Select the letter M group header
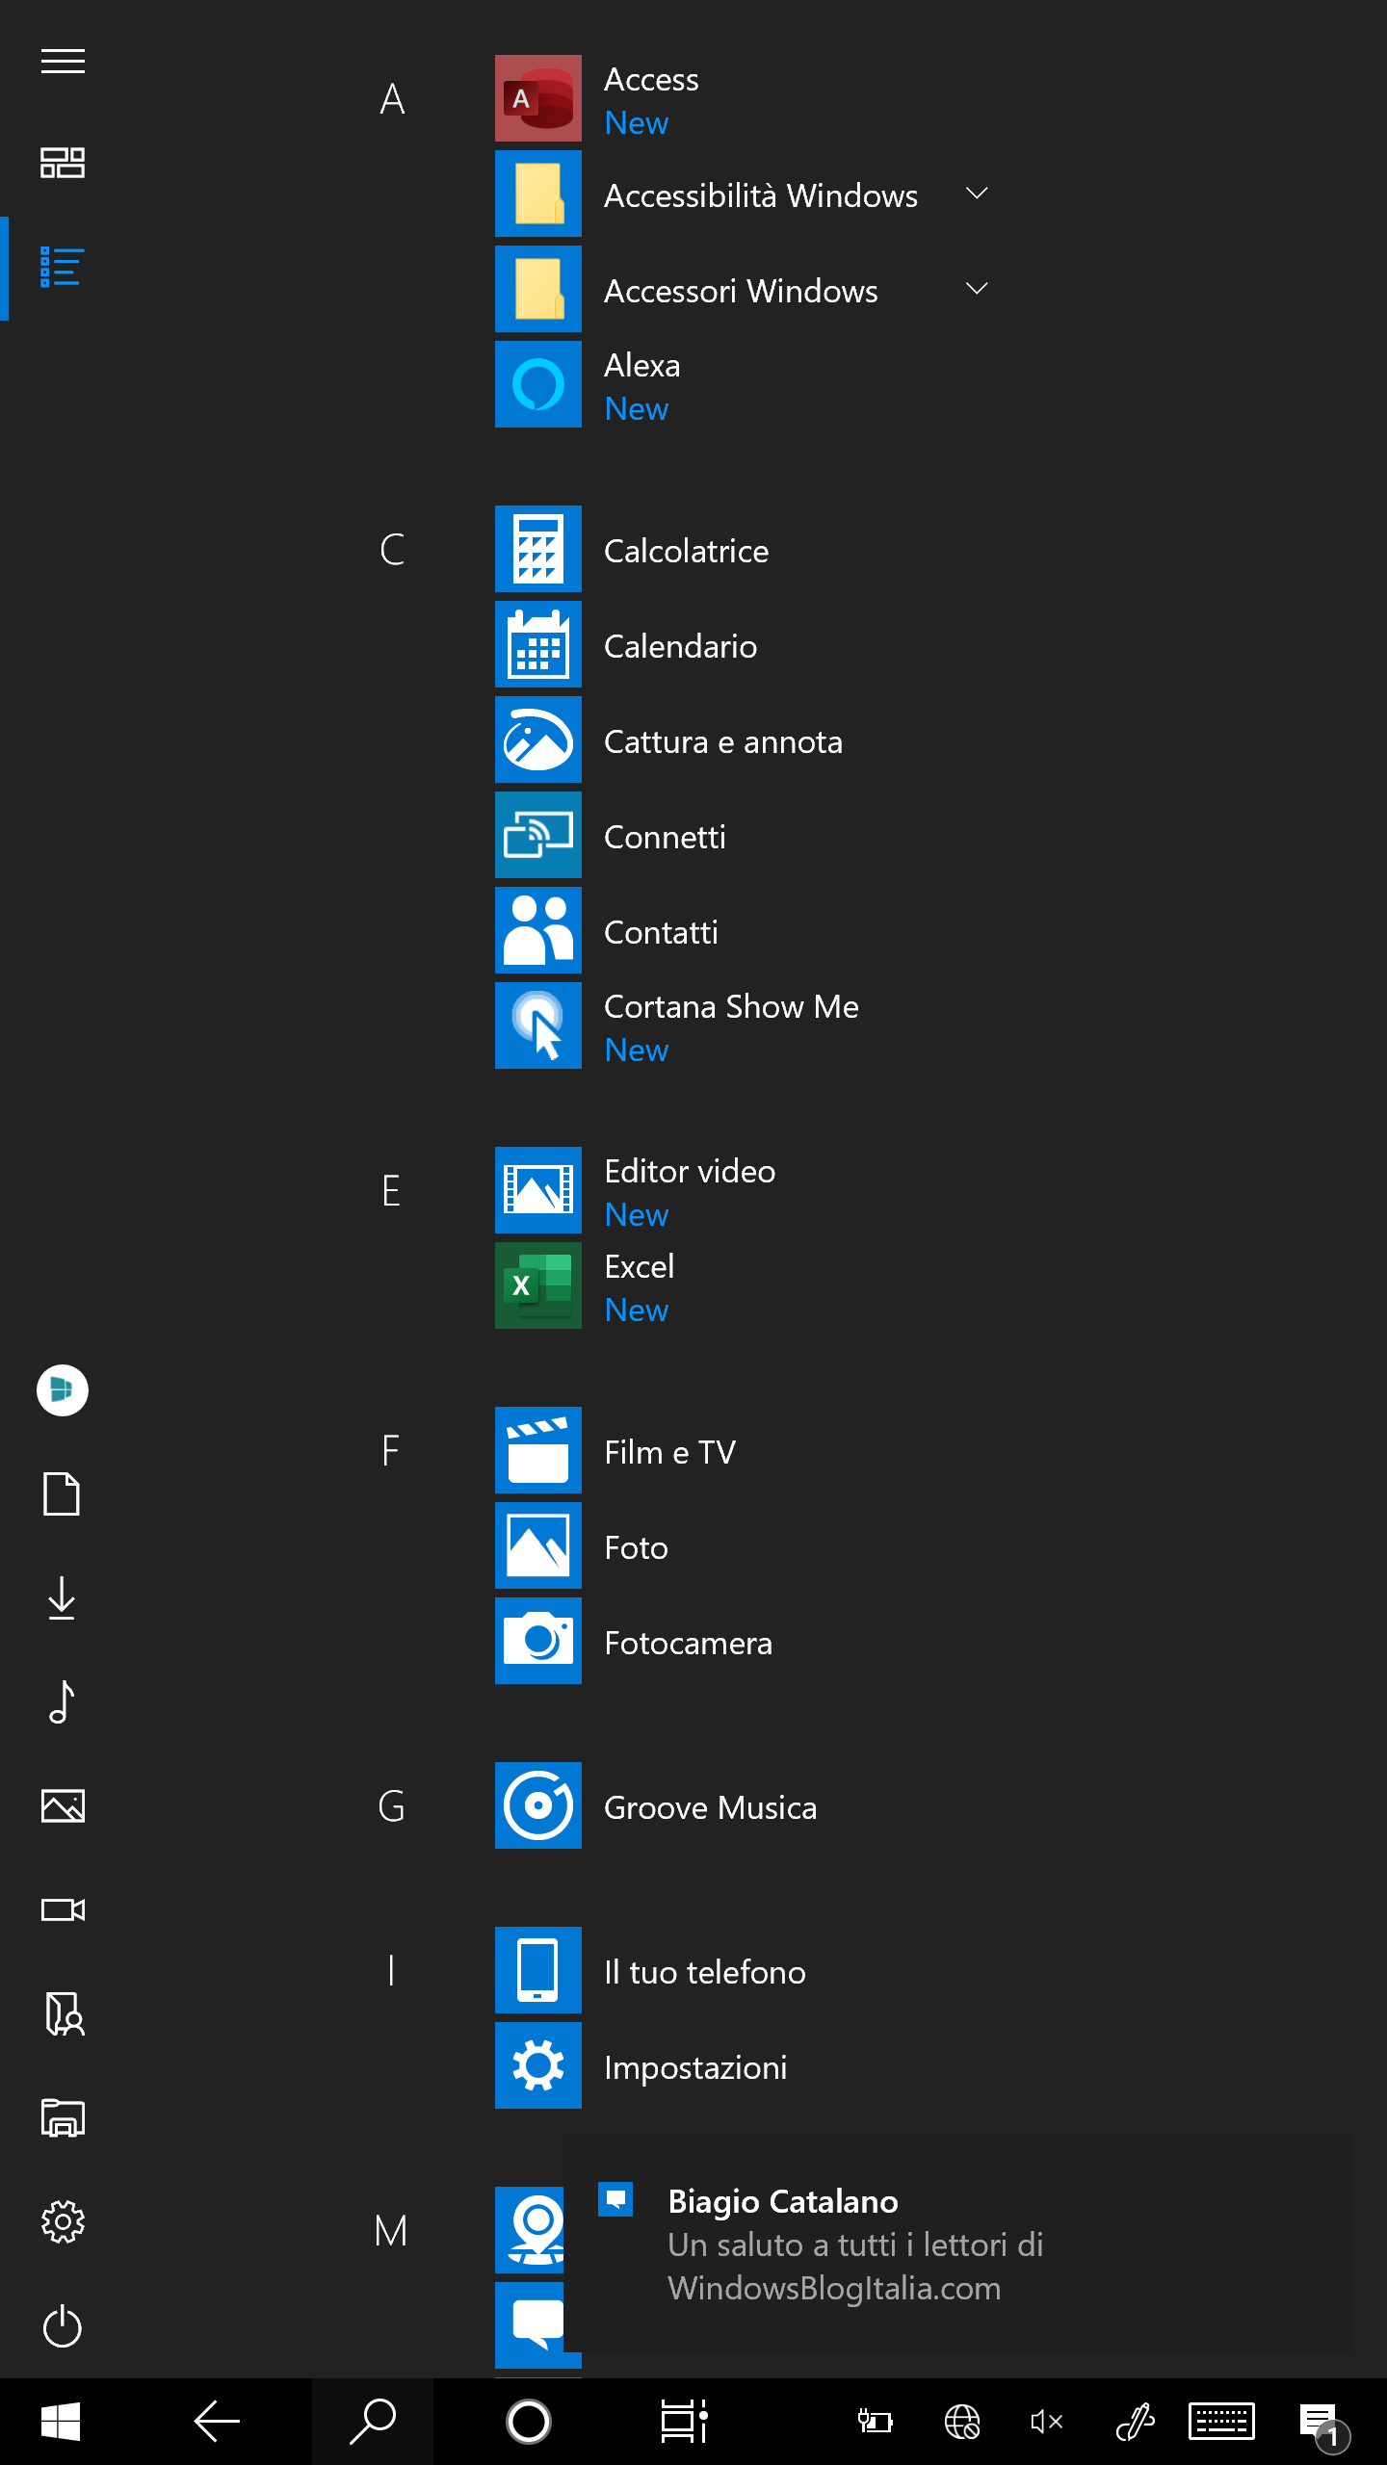 pos(391,2230)
